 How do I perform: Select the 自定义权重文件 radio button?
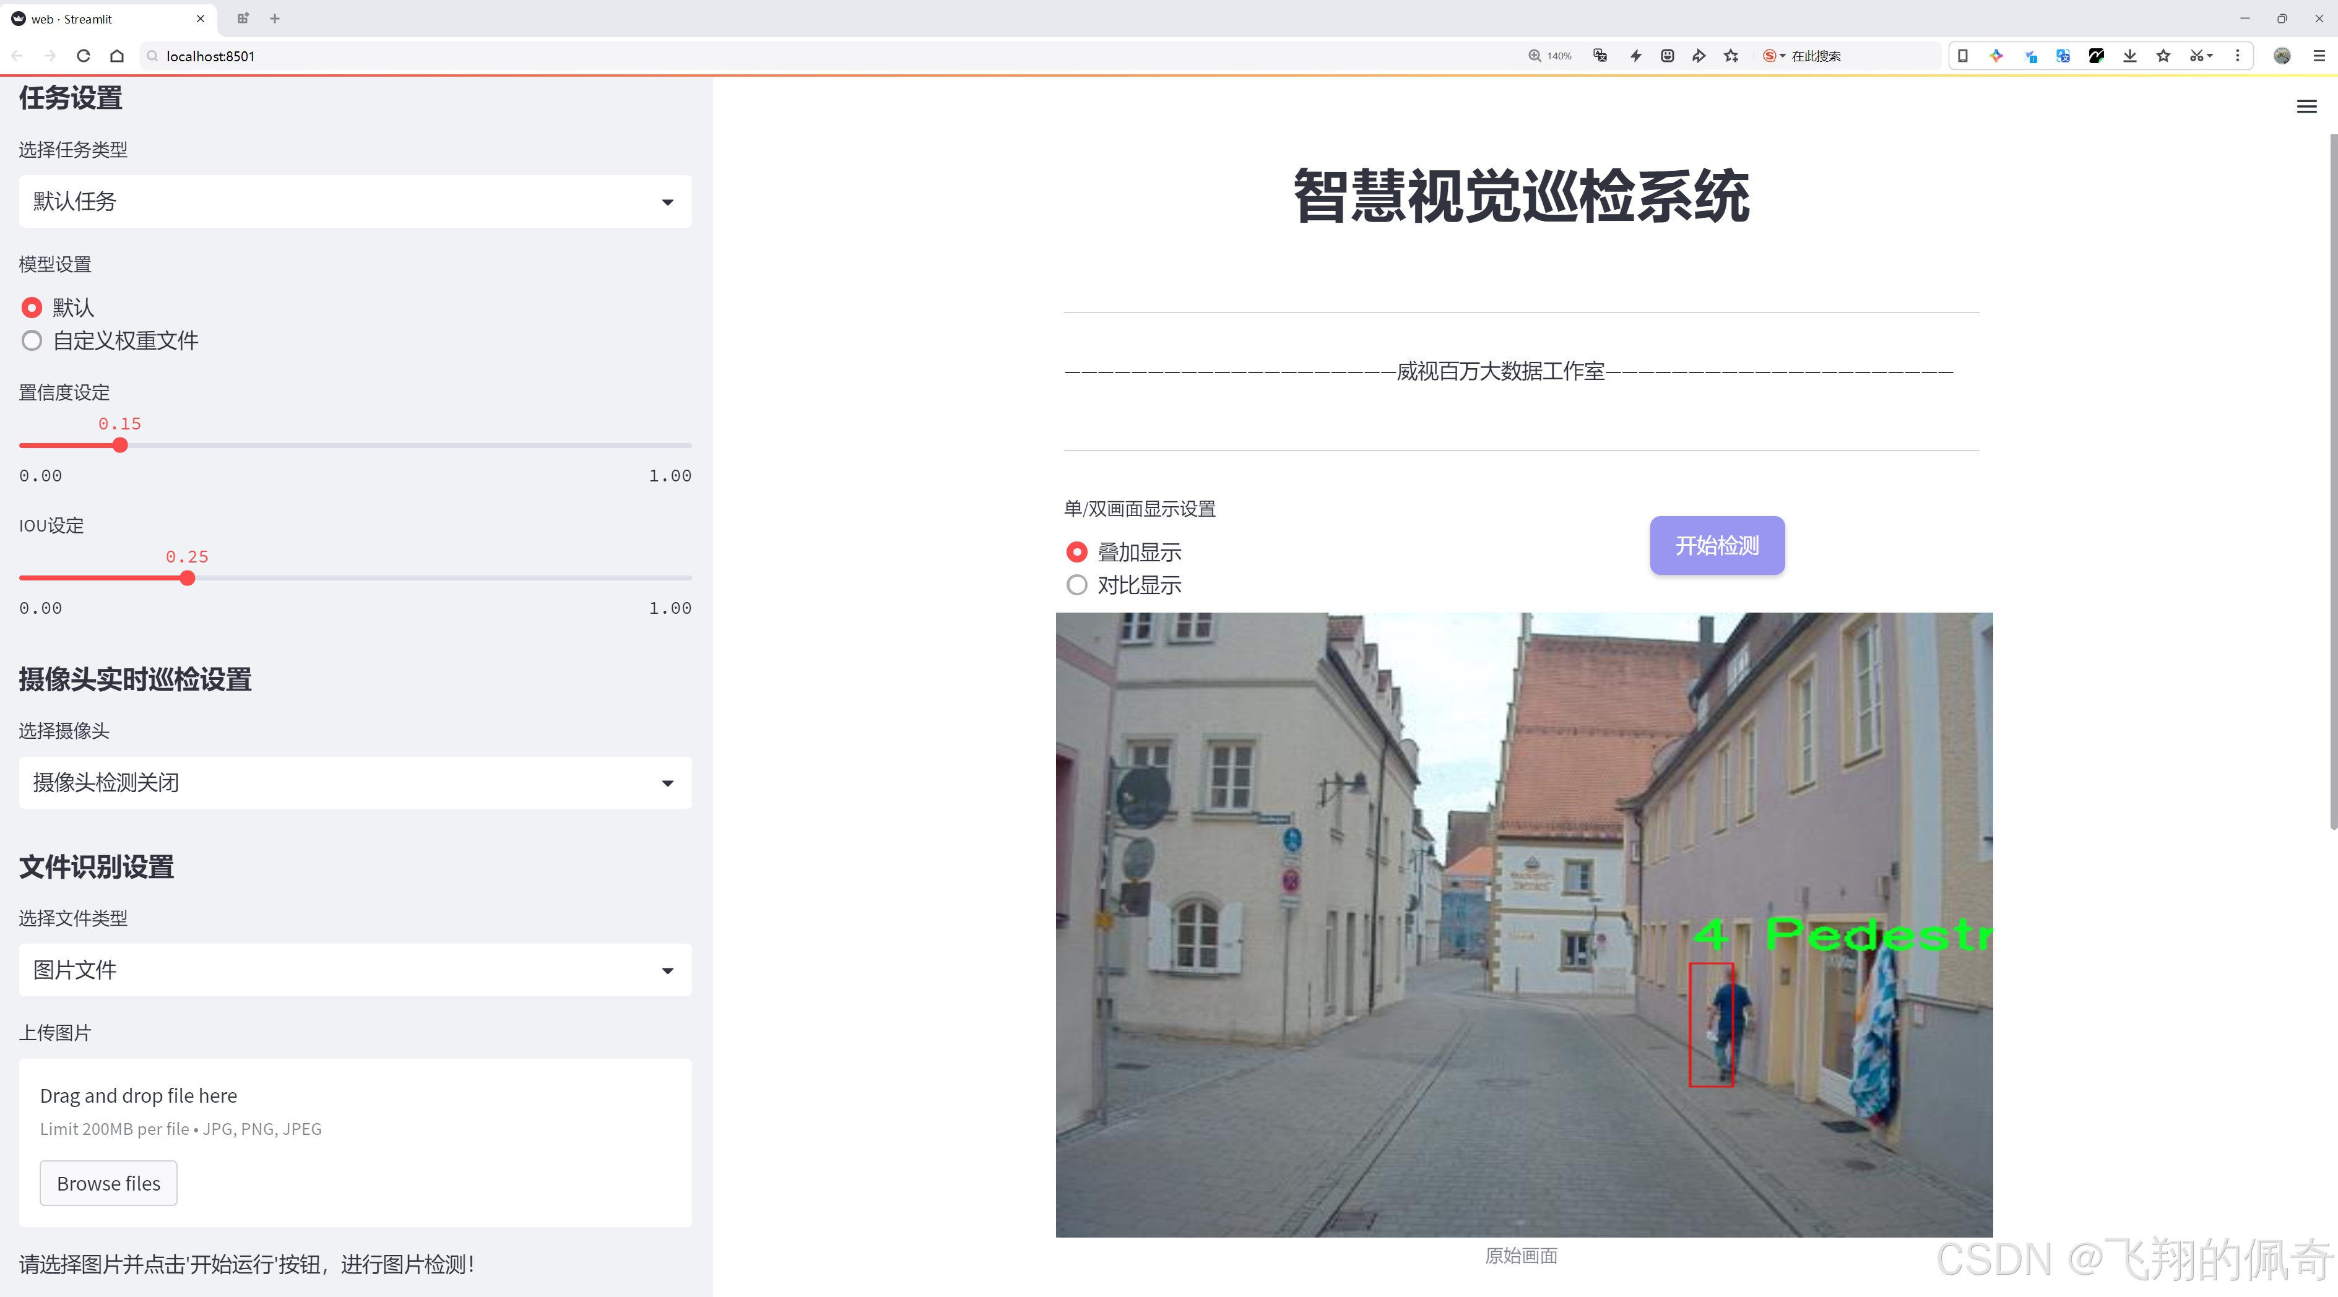(x=32, y=341)
